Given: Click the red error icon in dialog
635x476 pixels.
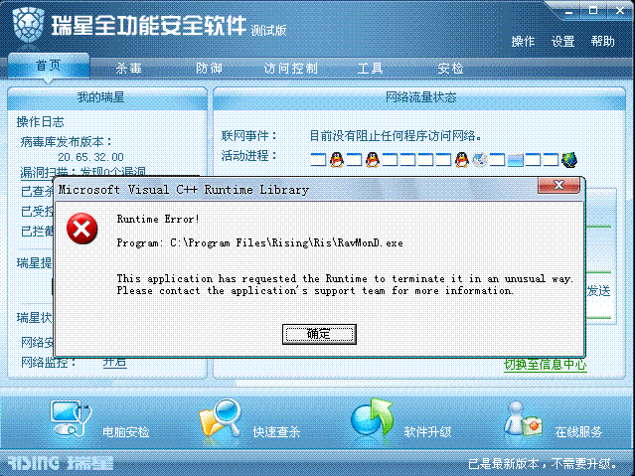Looking at the screenshot, I should click(81, 229).
